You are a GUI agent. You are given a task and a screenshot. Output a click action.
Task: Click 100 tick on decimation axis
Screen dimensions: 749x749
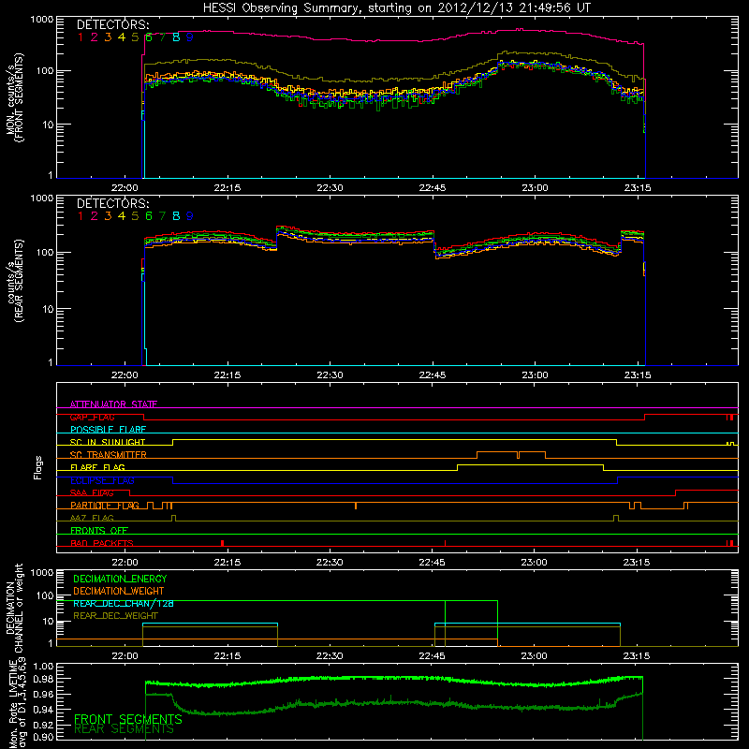[45, 595]
